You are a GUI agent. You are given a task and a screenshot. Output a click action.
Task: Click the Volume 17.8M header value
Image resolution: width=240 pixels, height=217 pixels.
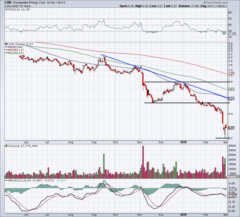pos(189,6)
